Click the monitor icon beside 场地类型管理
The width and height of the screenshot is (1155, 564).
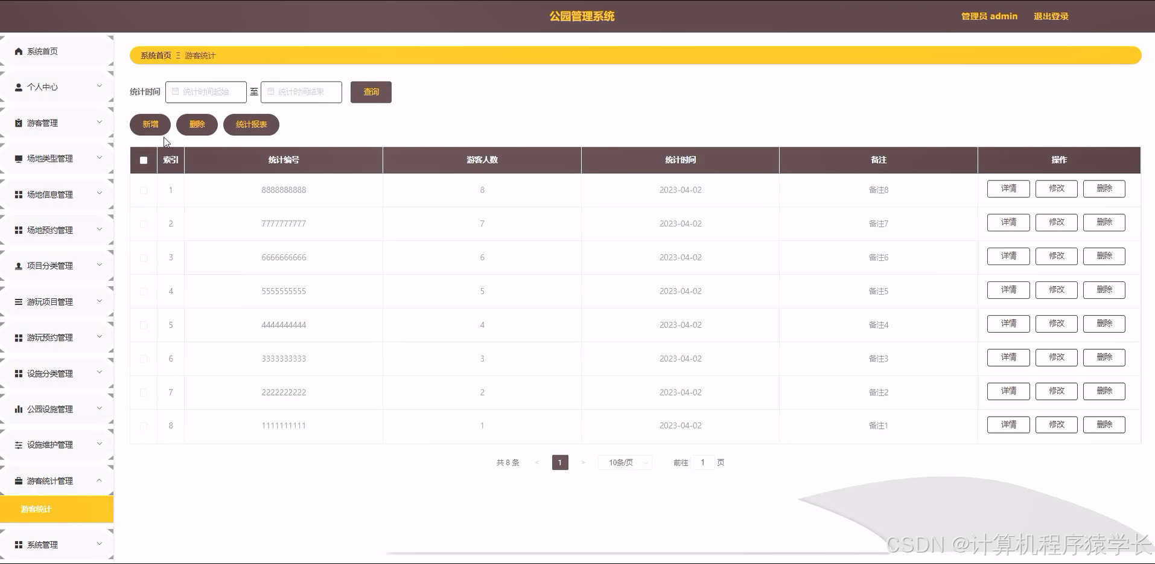tap(19, 159)
